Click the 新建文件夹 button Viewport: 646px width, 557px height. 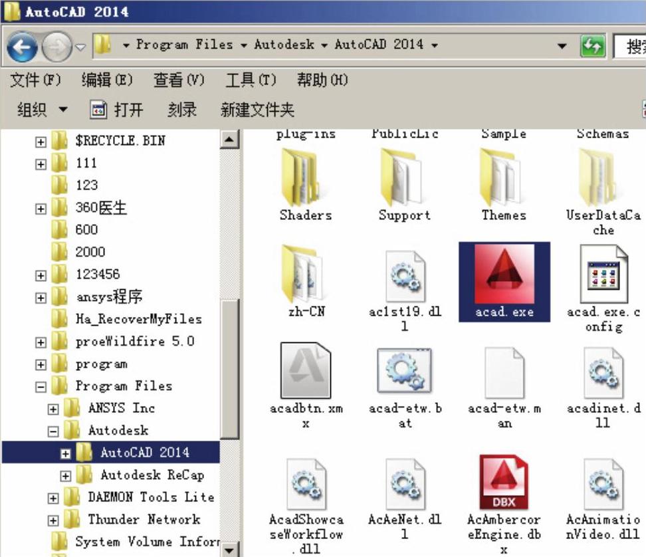click(257, 110)
